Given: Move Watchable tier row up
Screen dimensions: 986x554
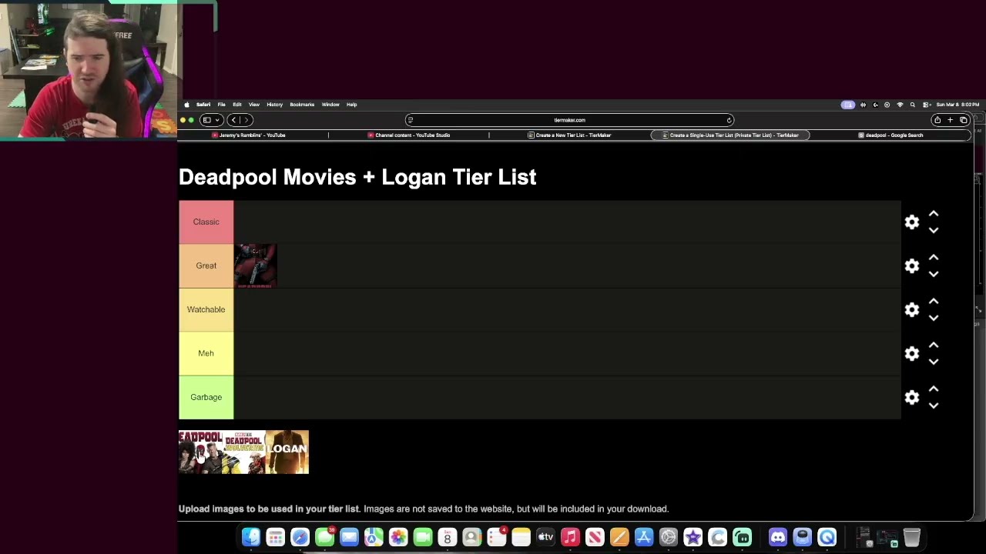Looking at the screenshot, I should pyautogui.click(x=934, y=301).
